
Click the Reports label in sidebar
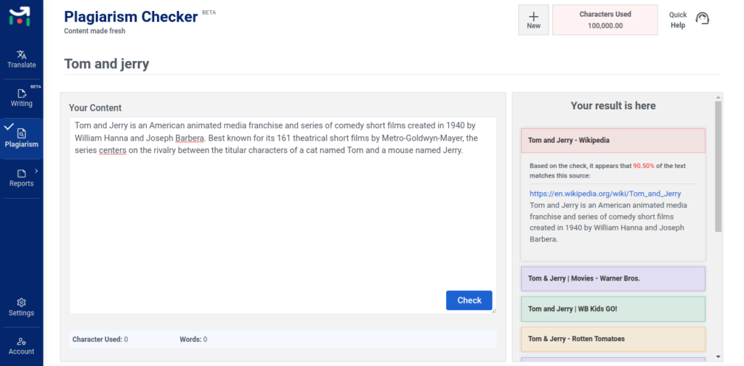pos(21,183)
